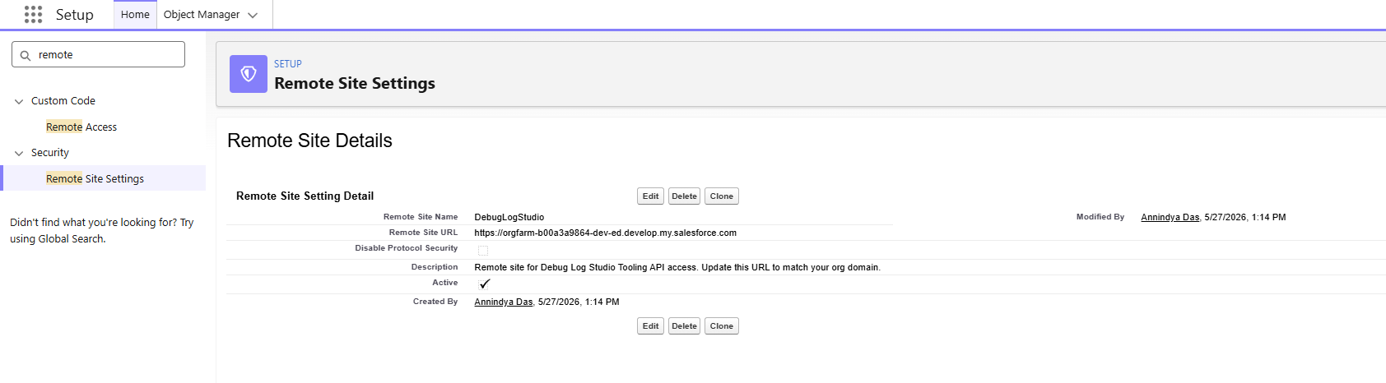Click the orgfarm Remote Site URL value
Viewport: 1386px width, 383px height.
(606, 233)
